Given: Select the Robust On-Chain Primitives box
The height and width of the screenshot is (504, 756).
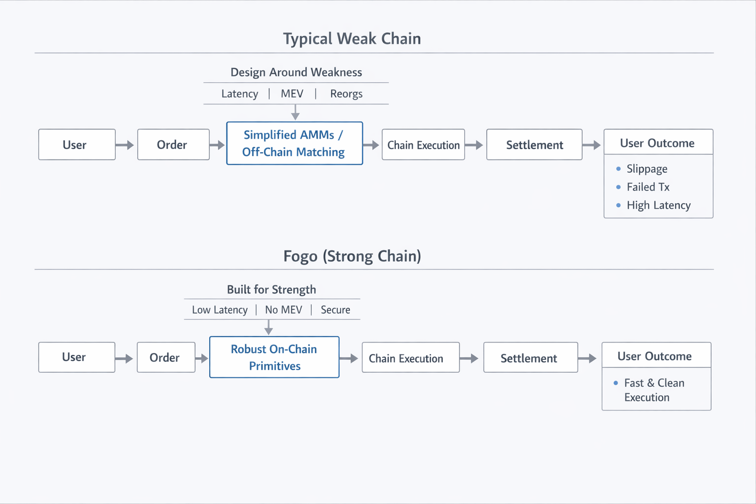Looking at the screenshot, I should coord(274,357).
